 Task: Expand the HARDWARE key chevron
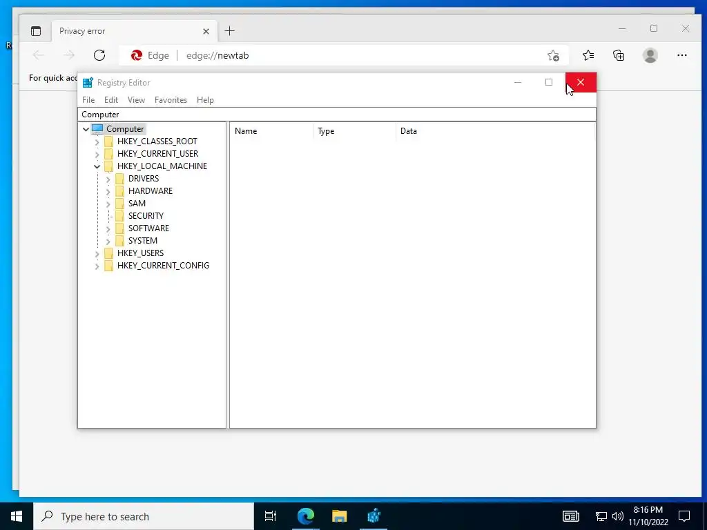(108, 192)
